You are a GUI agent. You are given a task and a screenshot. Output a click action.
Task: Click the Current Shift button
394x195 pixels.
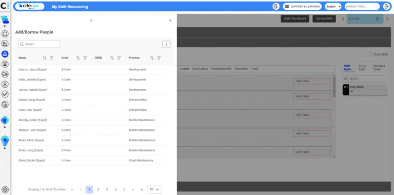(x=324, y=19)
